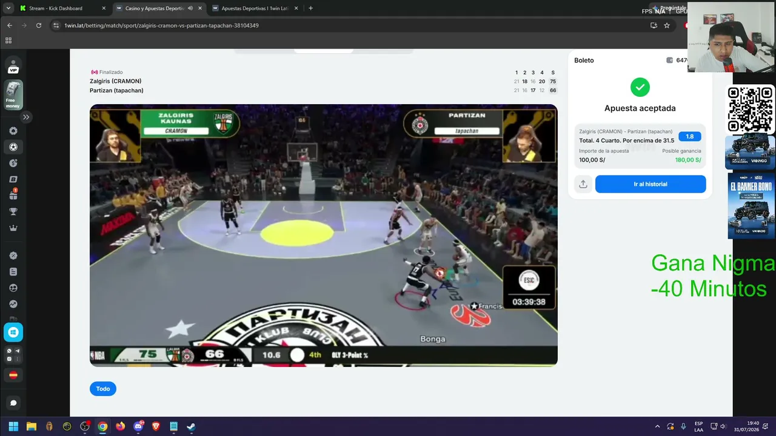776x436 pixels.
Task: Open the Free money promo tile
Action: click(13, 95)
